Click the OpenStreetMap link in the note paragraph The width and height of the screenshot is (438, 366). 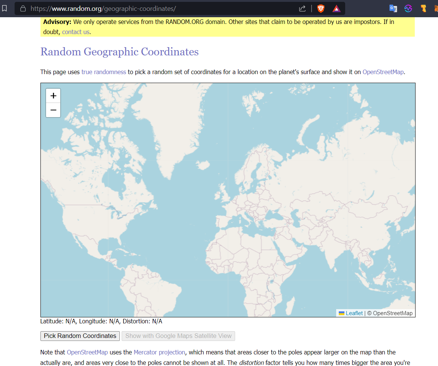pos(87,352)
